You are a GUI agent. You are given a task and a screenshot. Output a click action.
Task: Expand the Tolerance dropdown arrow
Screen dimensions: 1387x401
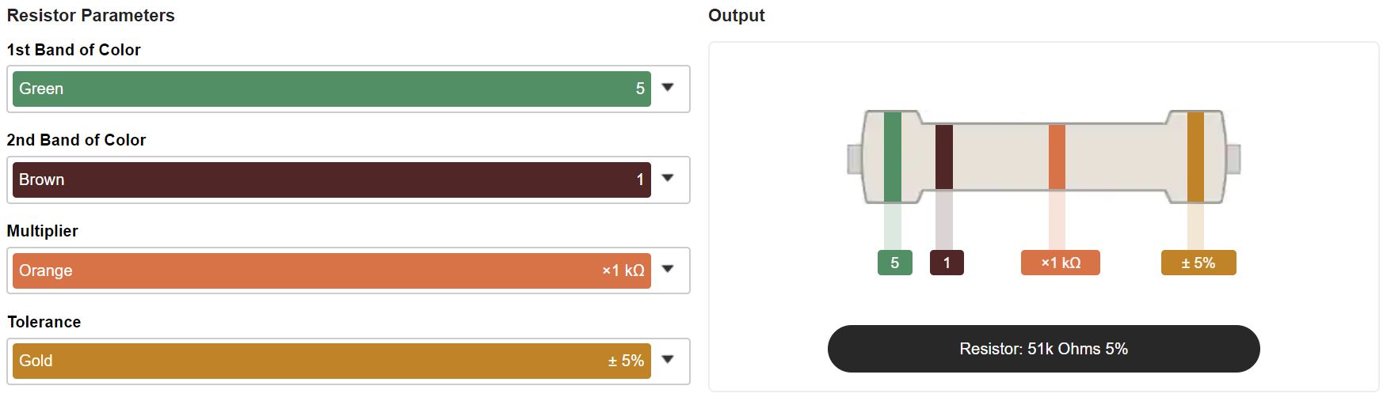(x=668, y=360)
